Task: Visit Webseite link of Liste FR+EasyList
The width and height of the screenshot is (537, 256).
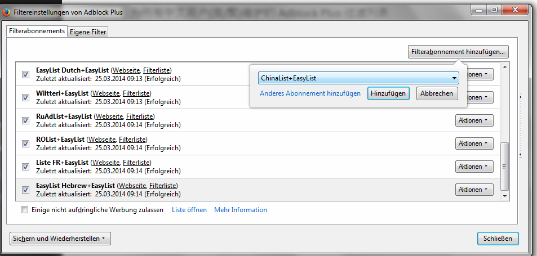Action: point(106,163)
